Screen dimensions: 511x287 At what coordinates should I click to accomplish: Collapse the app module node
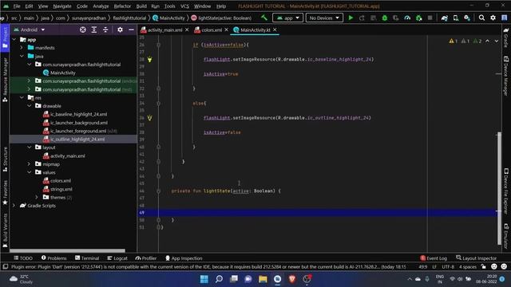pos(14,39)
